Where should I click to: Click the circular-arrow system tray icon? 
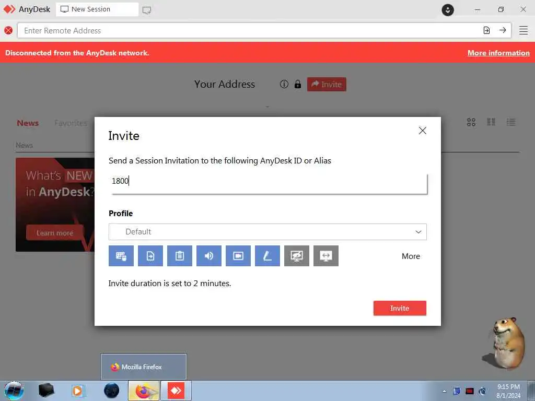tap(482, 391)
